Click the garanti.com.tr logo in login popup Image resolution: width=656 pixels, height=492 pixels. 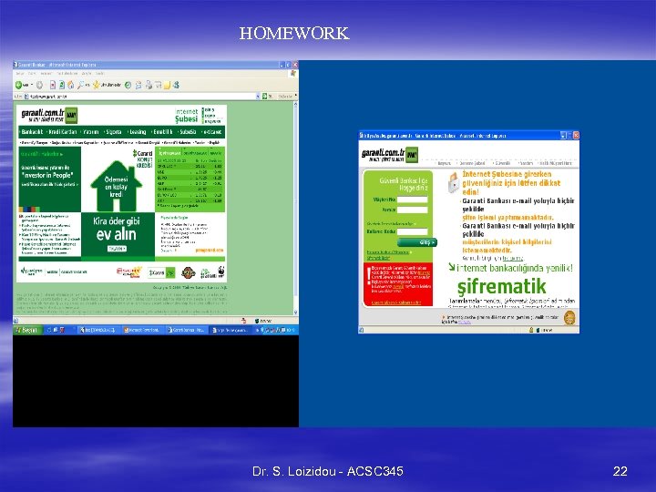coord(390,155)
